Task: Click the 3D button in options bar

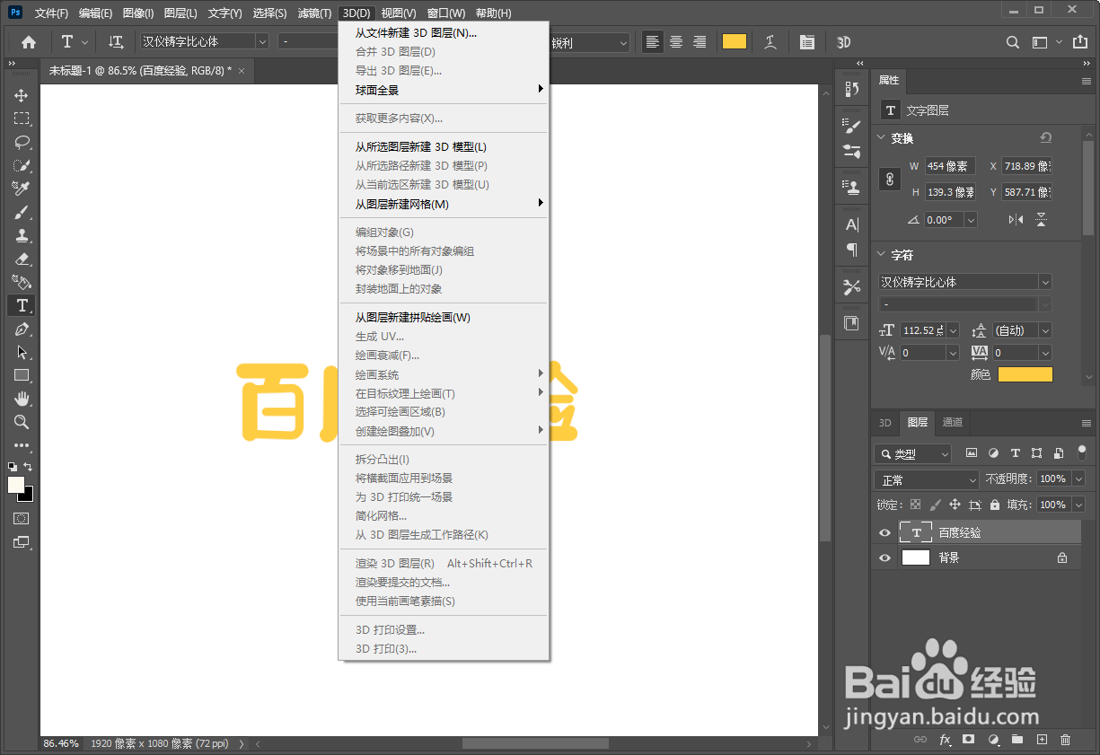Action: (843, 42)
